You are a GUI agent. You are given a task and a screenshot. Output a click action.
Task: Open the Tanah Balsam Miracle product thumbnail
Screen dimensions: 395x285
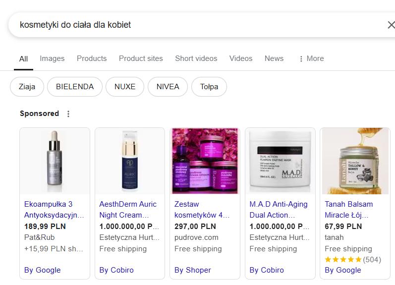pyautogui.click(x=355, y=161)
